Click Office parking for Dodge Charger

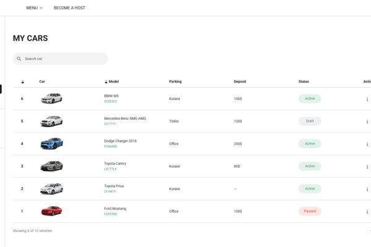(174, 144)
